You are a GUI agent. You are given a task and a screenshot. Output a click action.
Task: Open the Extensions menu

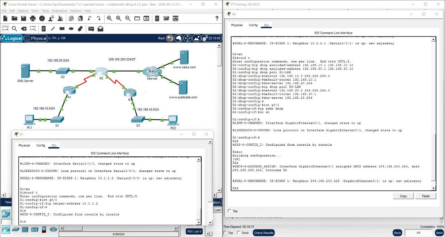pyautogui.click(x=60, y=11)
